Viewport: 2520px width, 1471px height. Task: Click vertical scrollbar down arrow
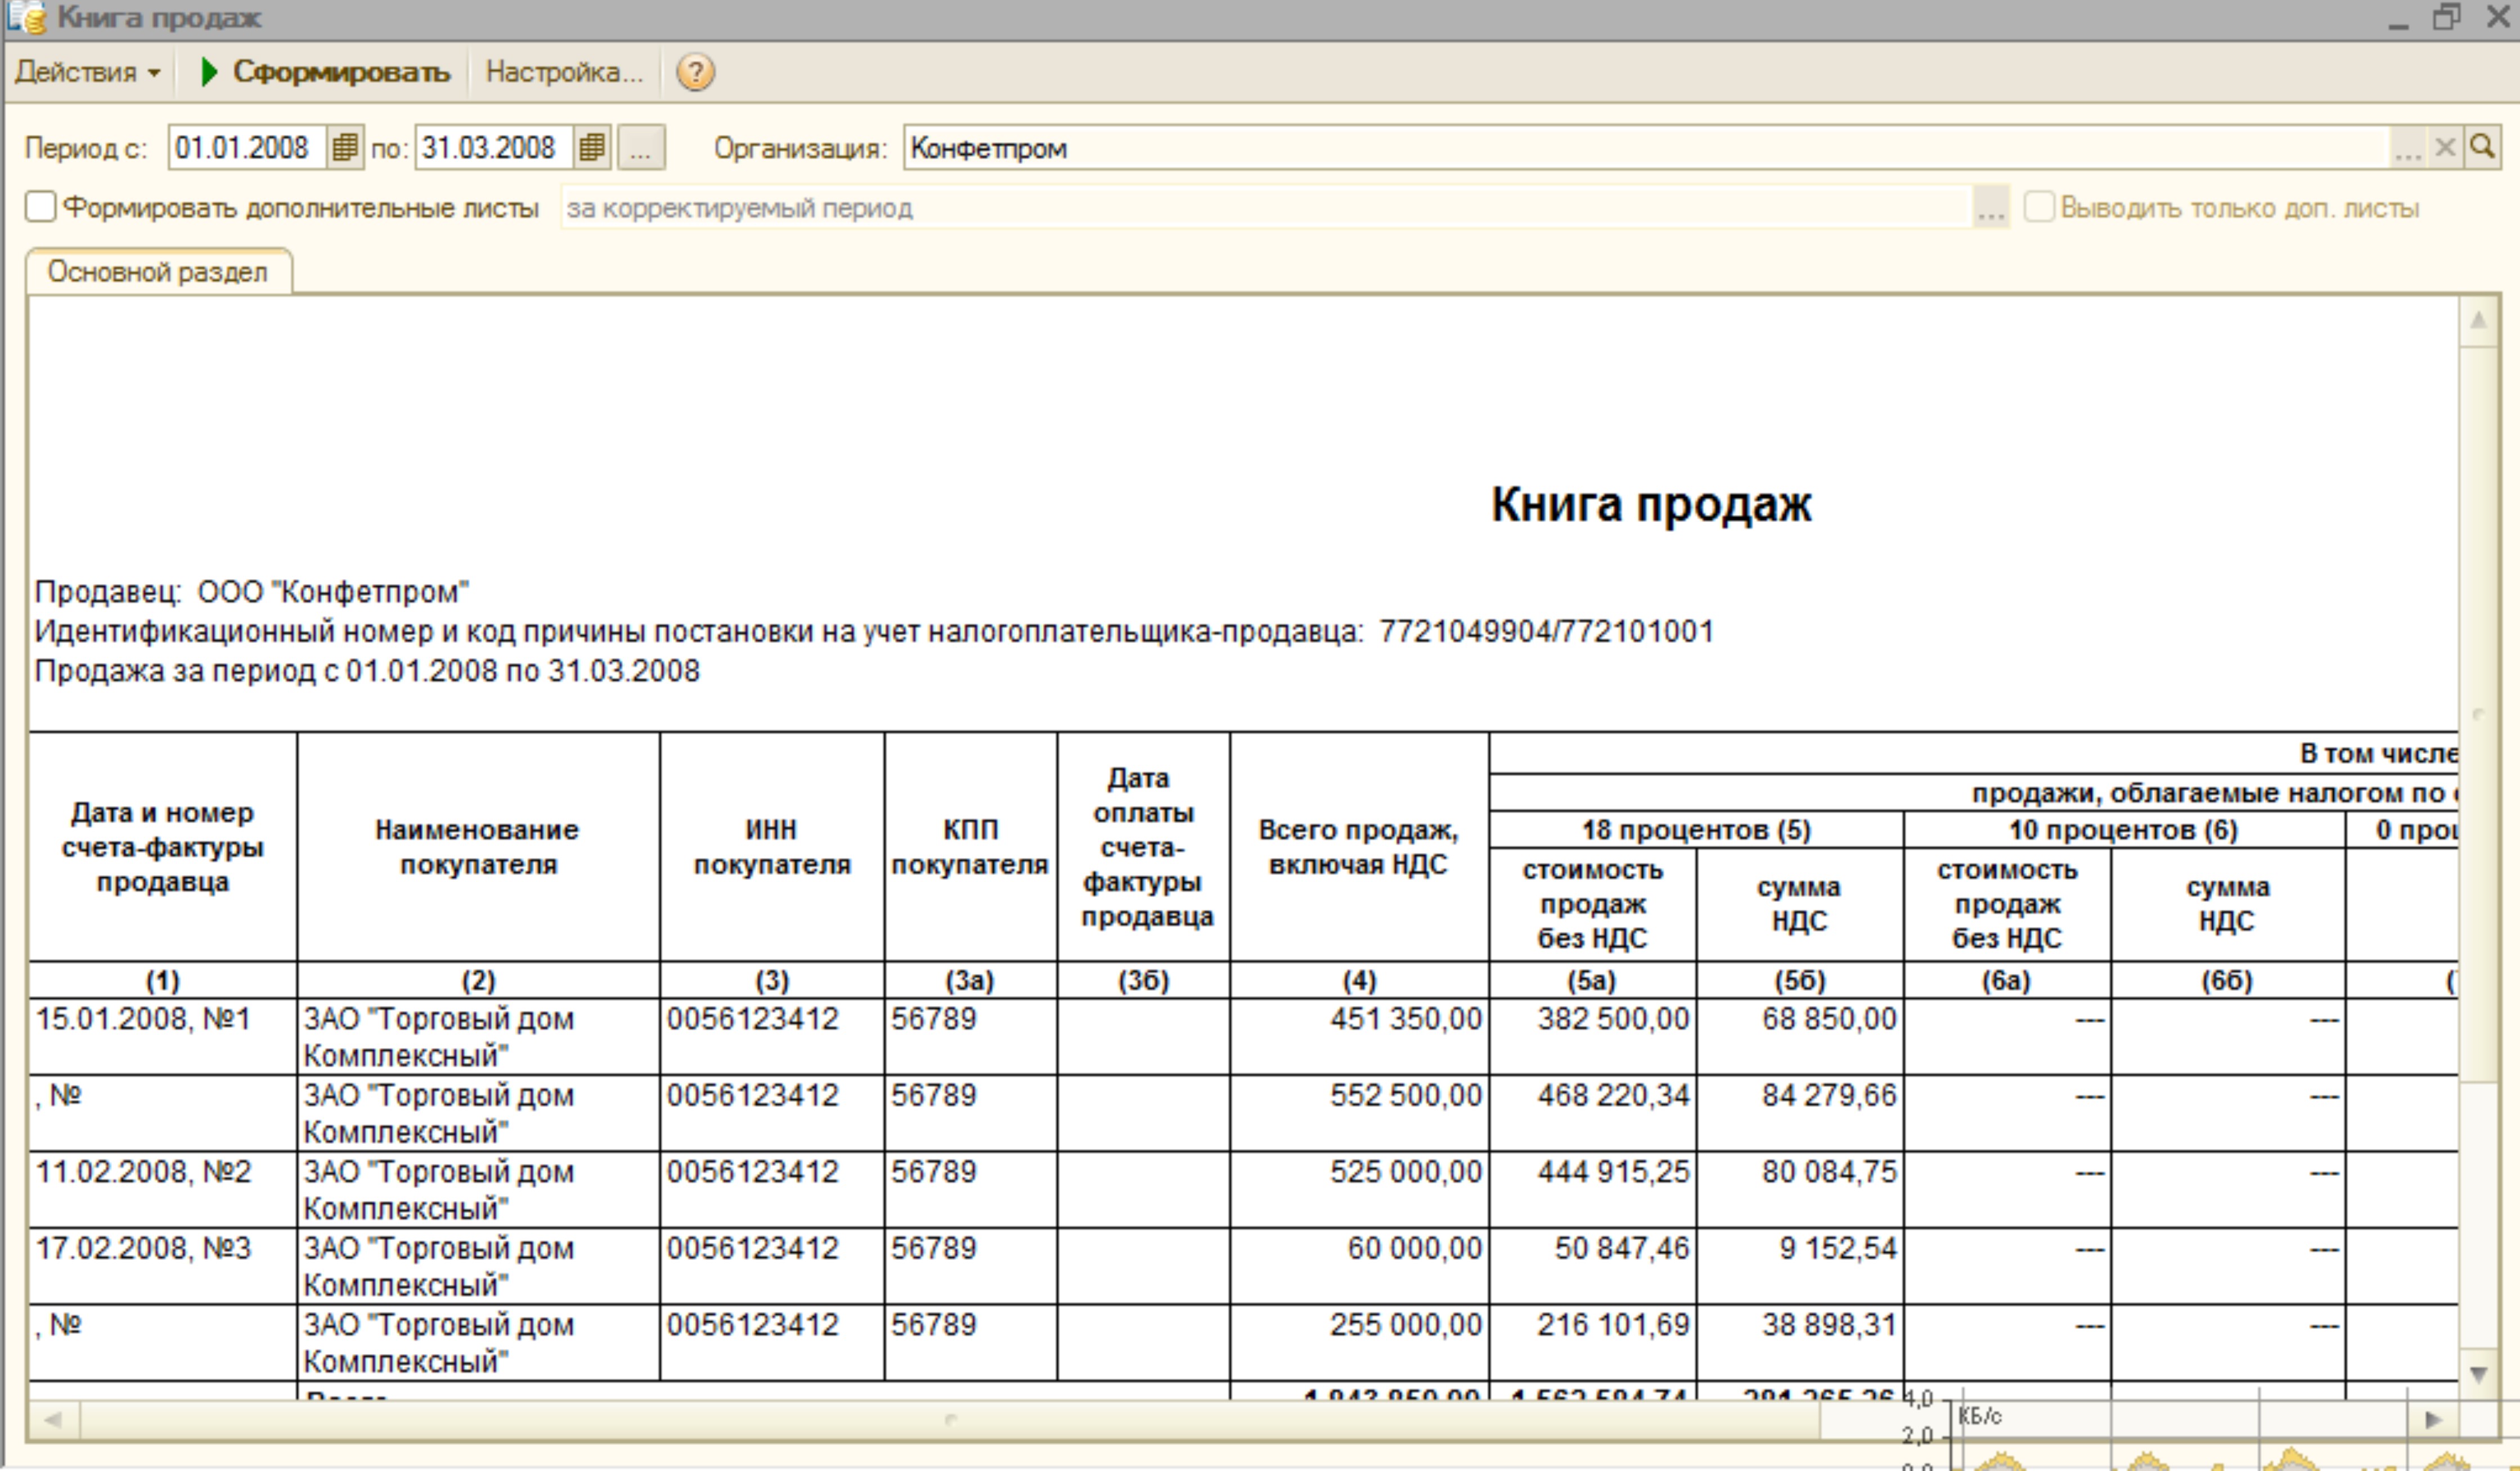pos(2478,1374)
